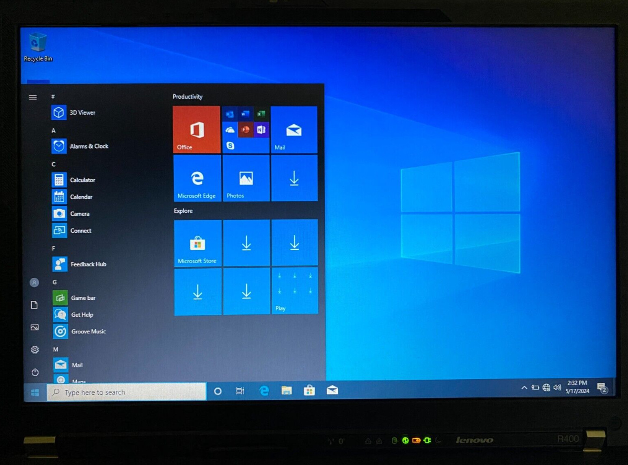Viewport: 628px width, 465px height.
Task: Jump to letter F section header
Action: 54,249
